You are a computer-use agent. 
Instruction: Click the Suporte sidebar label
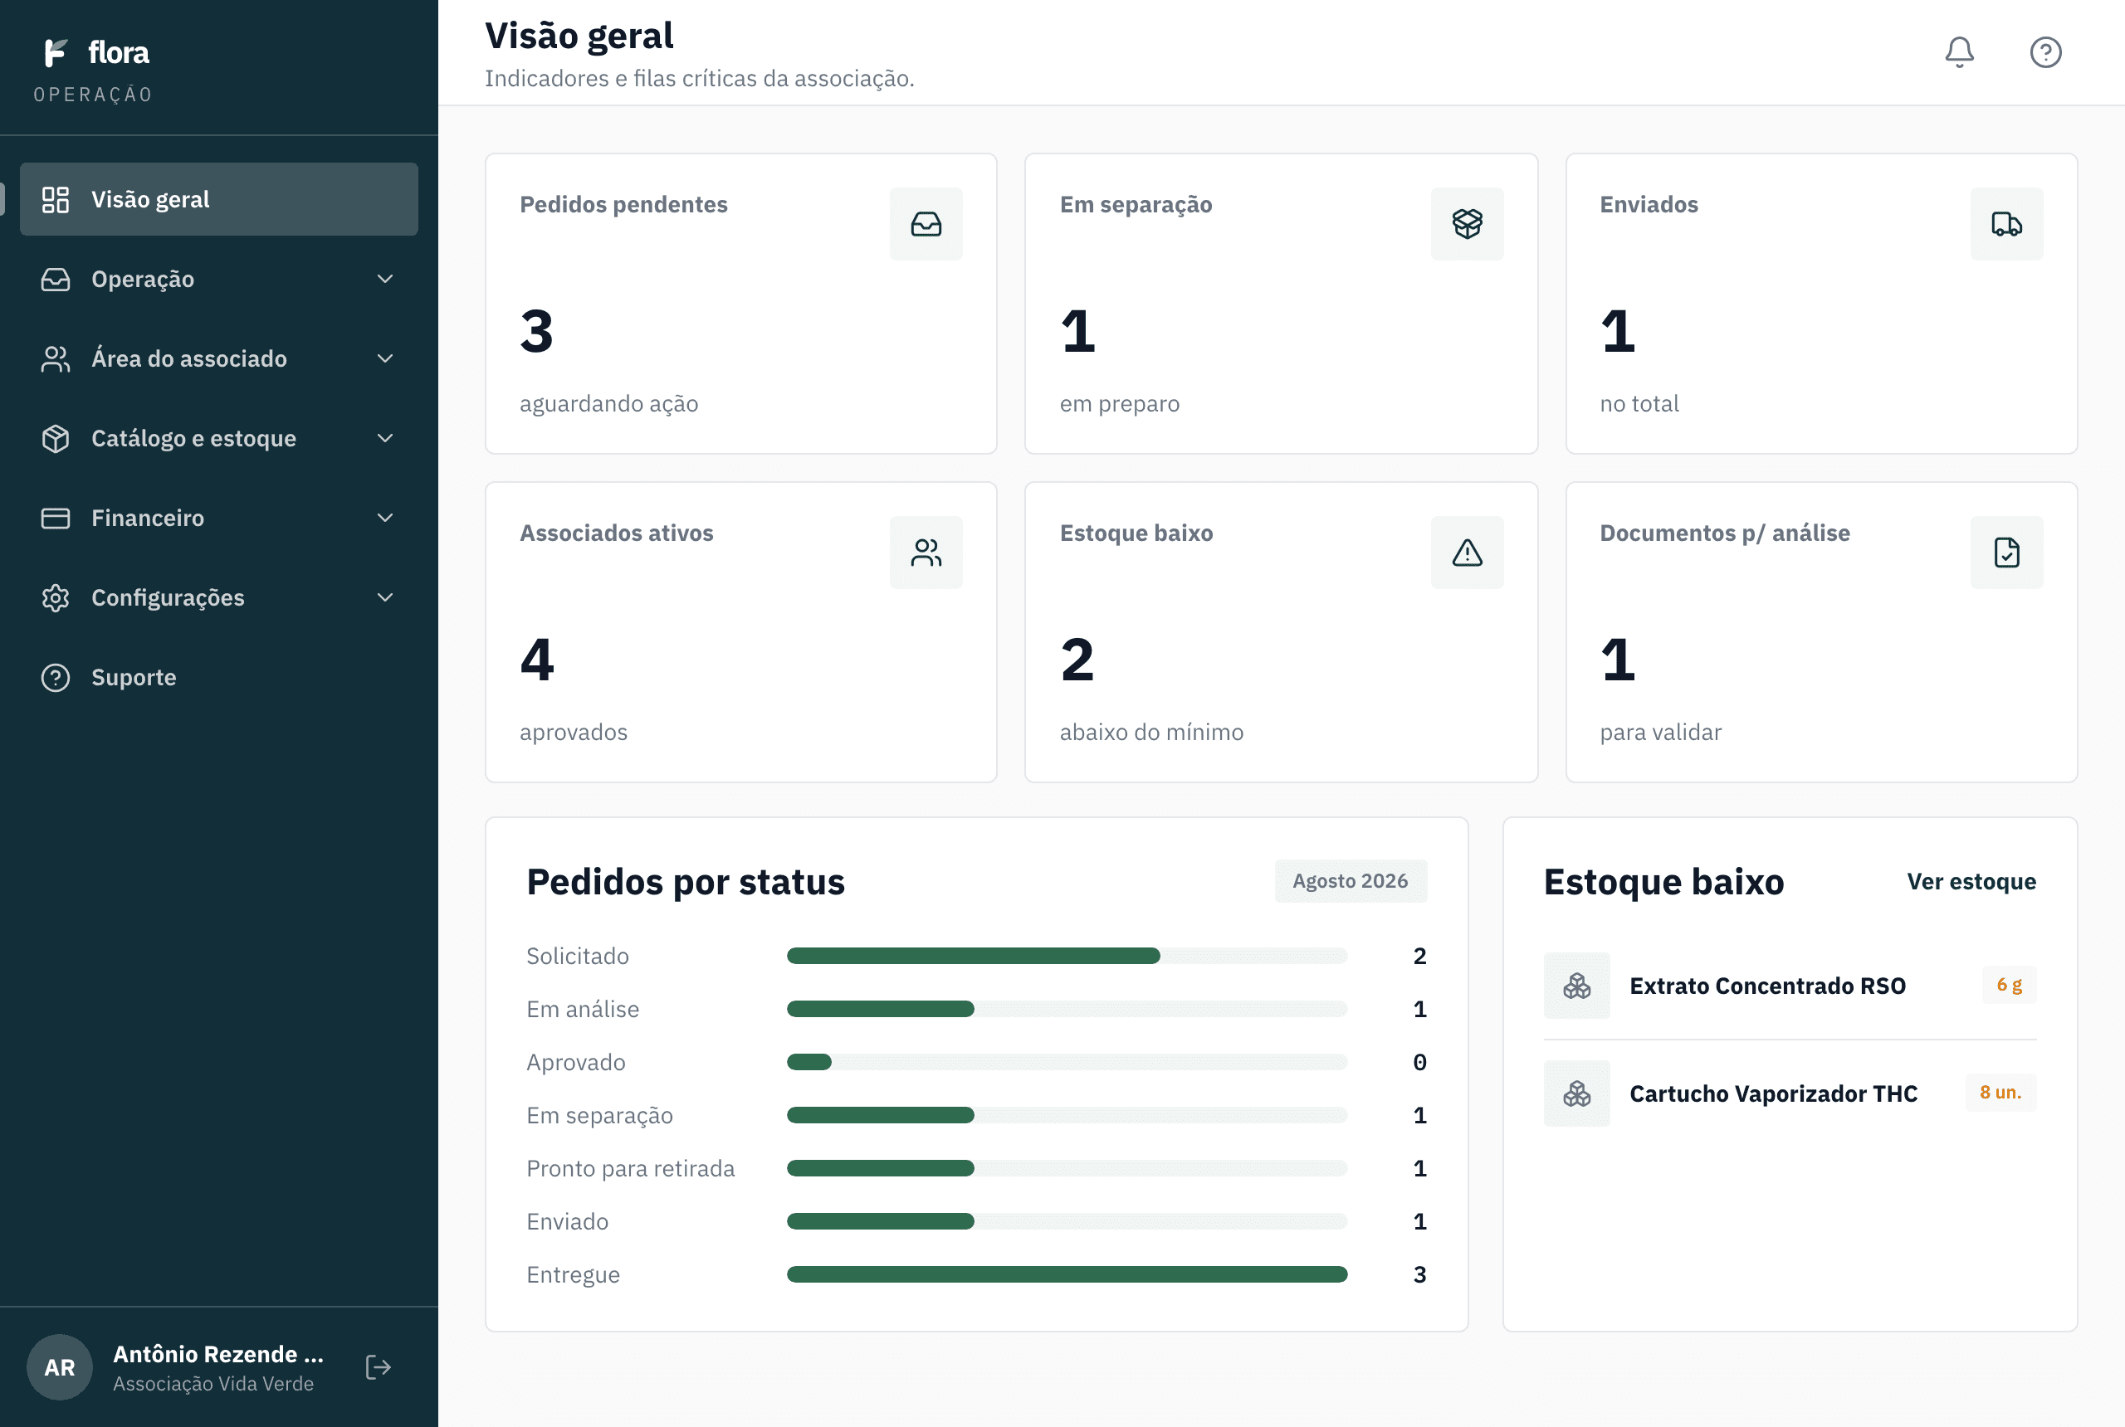click(x=134, y=677)
